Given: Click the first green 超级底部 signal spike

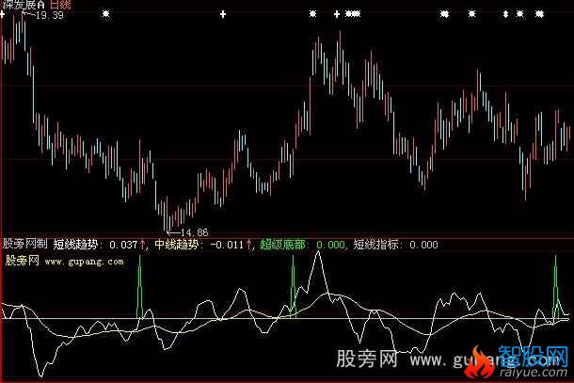Looking at the screenshot, I should pos(139,287).
